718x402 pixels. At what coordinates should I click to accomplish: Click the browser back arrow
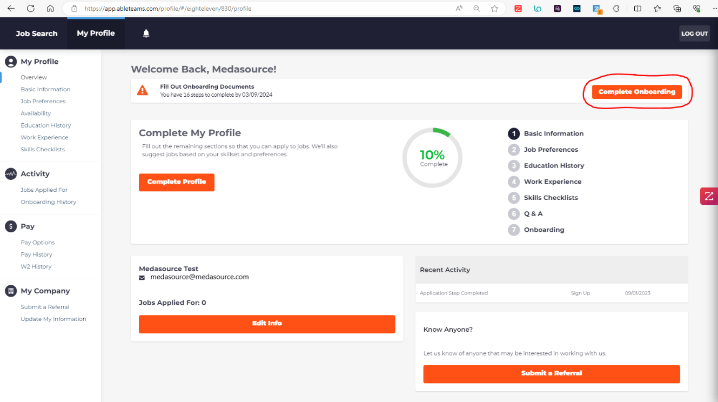(11, 9)
